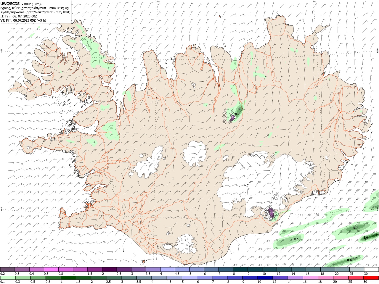The image size is (379, 284).
Task: Click the initial time line 'IT: Fim. 06. 07. 2023 00Z'
Action: [x=19, y=16]
